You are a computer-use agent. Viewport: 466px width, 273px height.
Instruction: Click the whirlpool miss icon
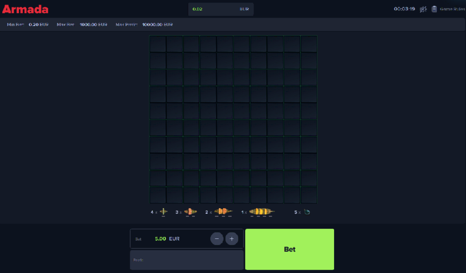pyautogui.click(x=307, y=212)
